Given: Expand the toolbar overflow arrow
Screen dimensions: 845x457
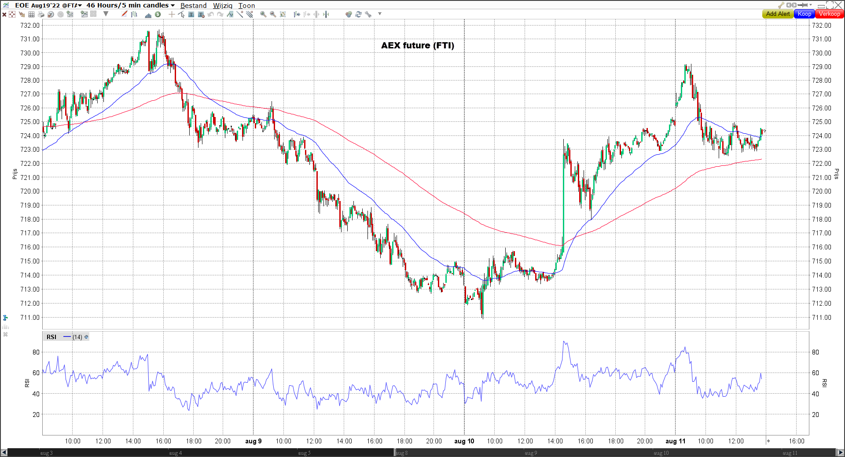Looking at the screenshot, I should coord(379,14).
